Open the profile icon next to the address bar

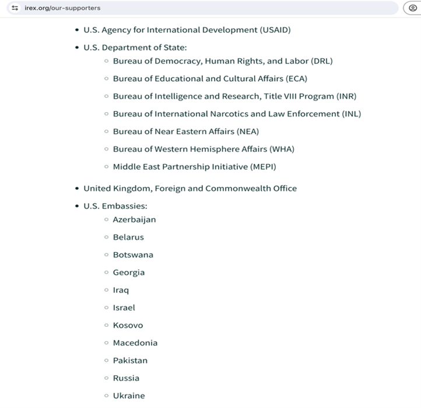click(412, 8)
